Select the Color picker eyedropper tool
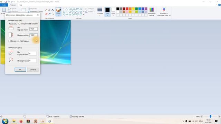The width and height of the screenshot is (221, 124). [49, 14]
